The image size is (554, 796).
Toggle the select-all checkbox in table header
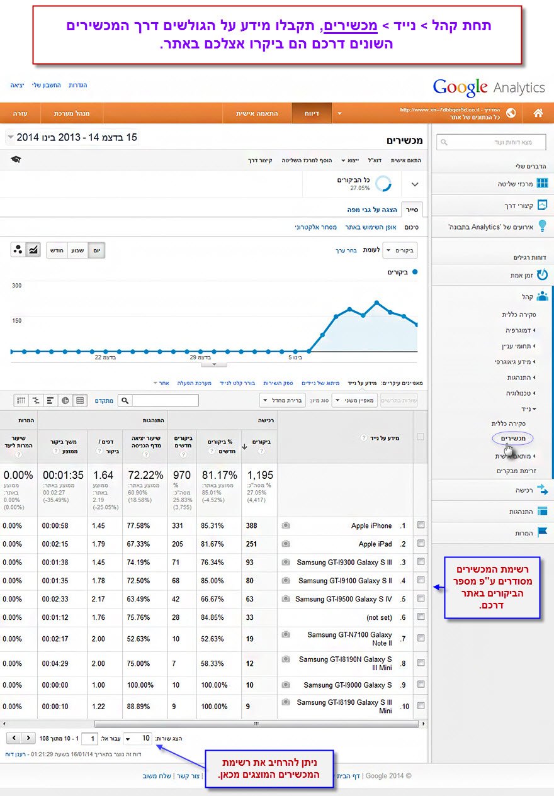(421, 437)
